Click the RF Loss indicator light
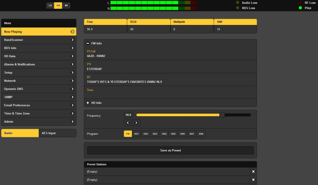Screen dimensions: 318x185 [x=300, y=2]
